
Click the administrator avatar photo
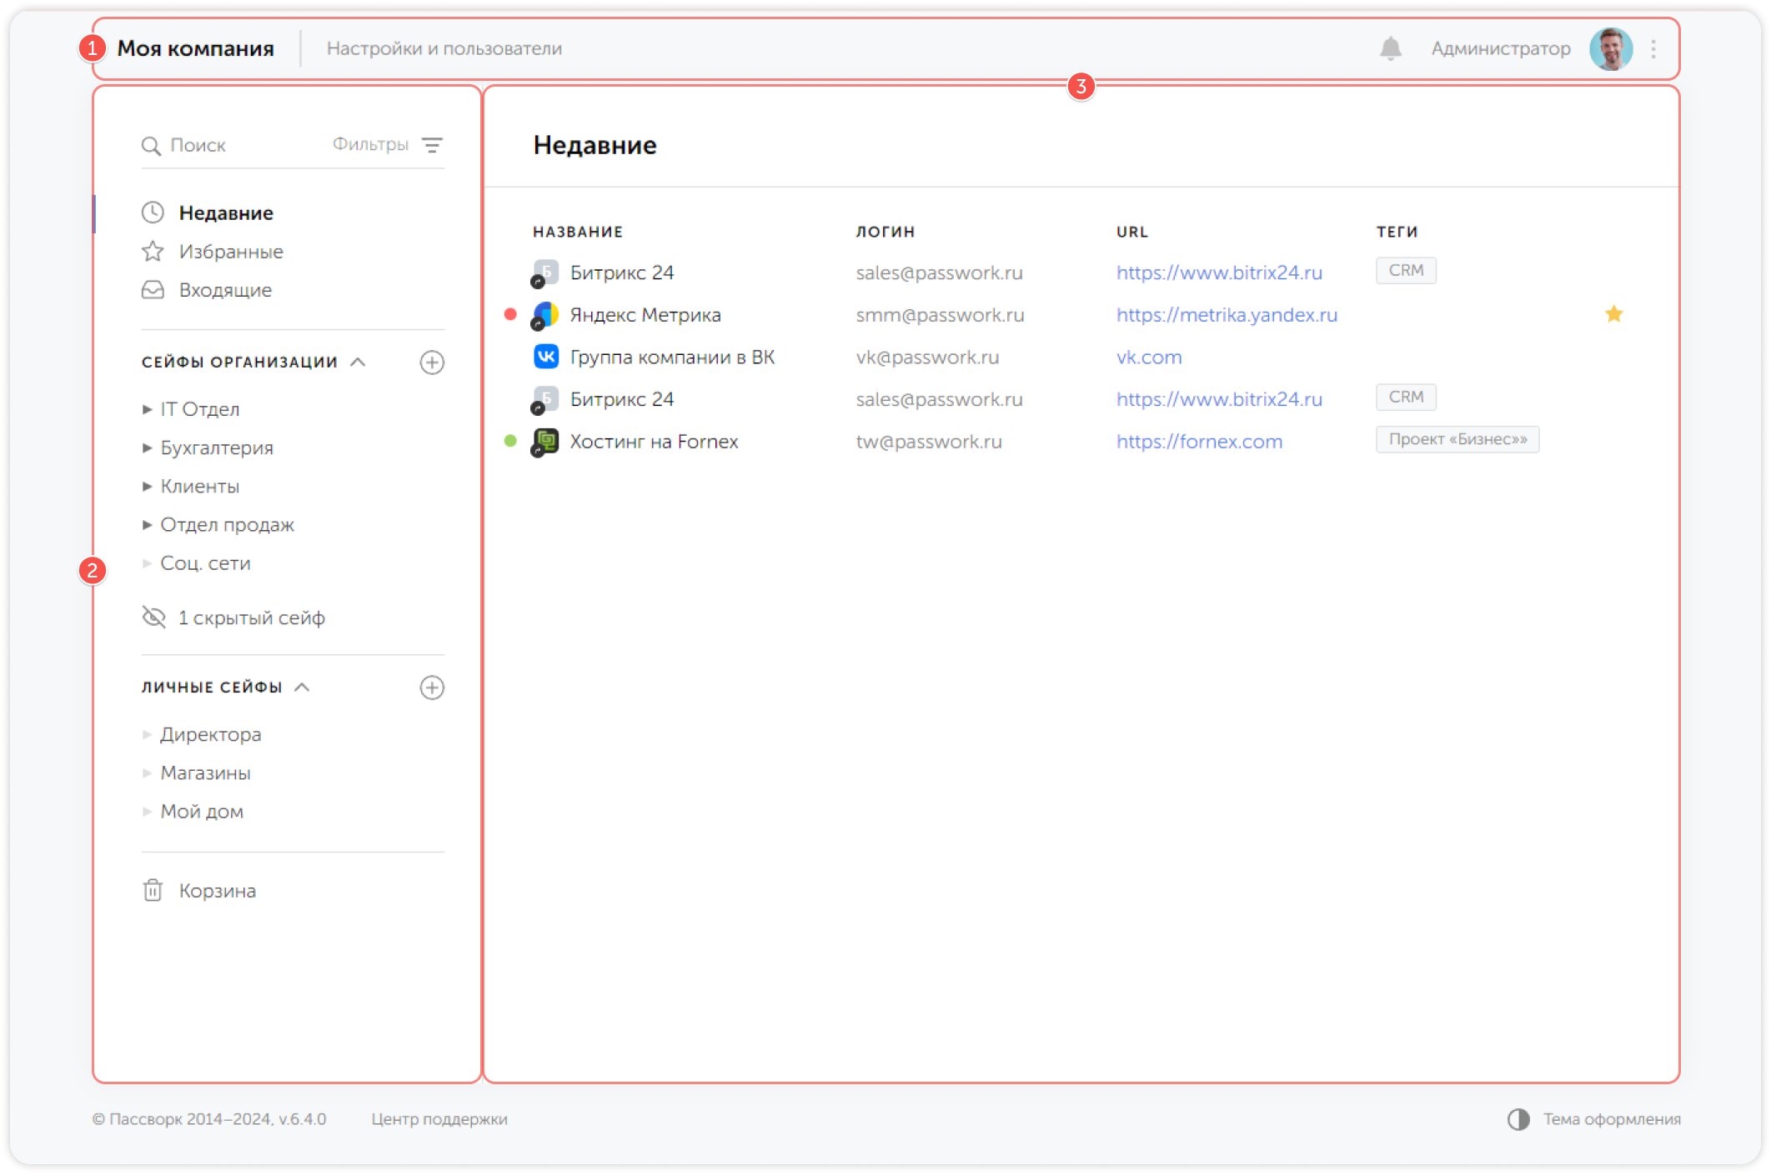(x=1610, y=49)
